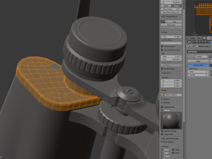Viewport: 212px width, 159px height.
Task: Adjust the Lens value slider
Action: coord(171,37)
